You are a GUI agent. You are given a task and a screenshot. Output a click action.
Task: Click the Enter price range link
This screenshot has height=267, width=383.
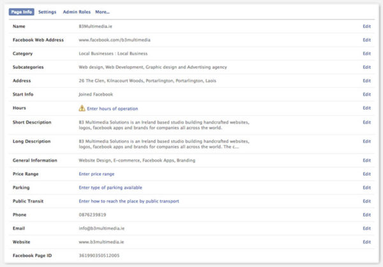point(96,174)
